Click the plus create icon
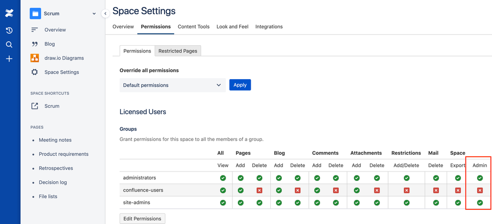The height and width of the screenshot is (224, 492). tap(9, 59)
